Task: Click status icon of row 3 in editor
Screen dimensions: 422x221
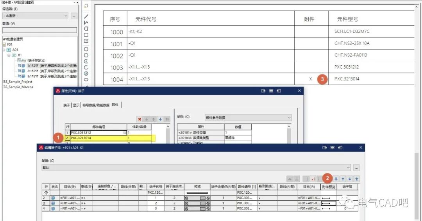Action: [x=53, y=203]
